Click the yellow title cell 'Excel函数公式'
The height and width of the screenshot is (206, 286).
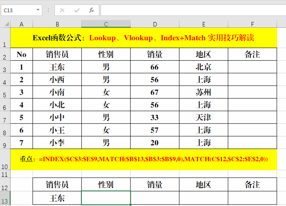click(144, 38)
